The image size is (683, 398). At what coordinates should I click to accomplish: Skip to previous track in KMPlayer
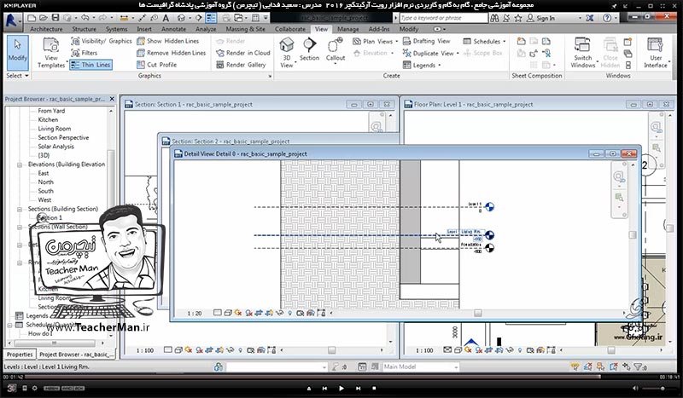tap(324, 388)
